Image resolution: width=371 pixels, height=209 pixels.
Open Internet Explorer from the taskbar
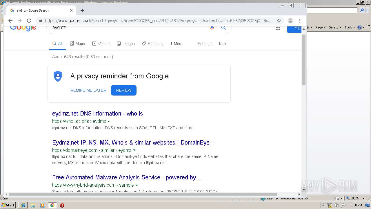pyautogui.click(x=23, y=205)
